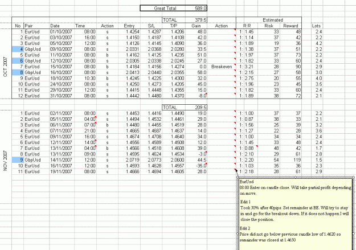Select the Breakeven action cell
Screen dimensions: 356x250
(x=222, y=67)
